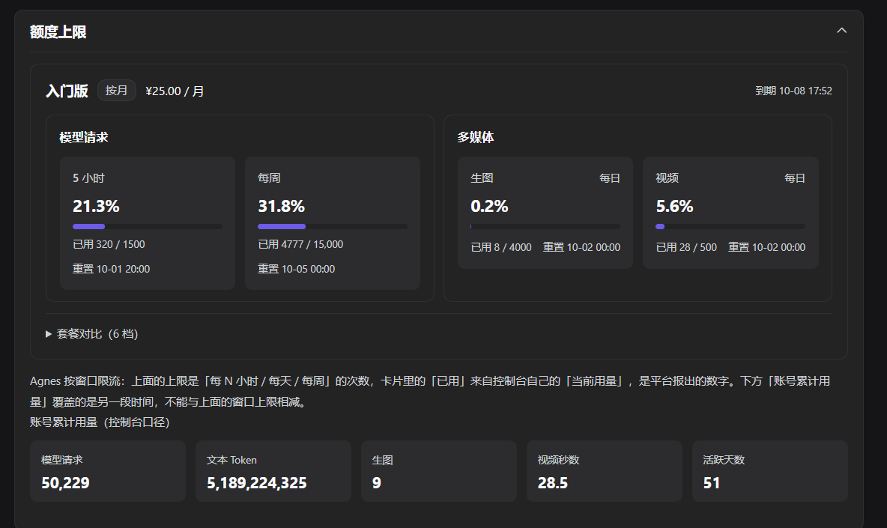The width and height of the screenshot is (887, 528).
Task: Click the 账号累计用量 (控制台口径) heading
Action: point(100,422)
